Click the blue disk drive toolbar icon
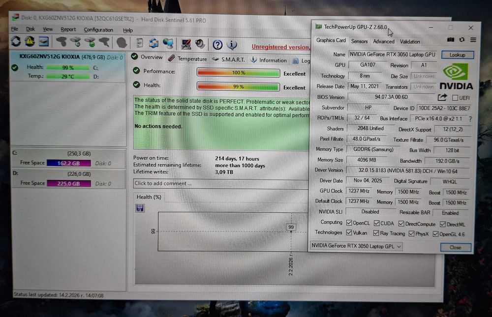The width and height of the screenshot is (492, 317). coord(44,41)
